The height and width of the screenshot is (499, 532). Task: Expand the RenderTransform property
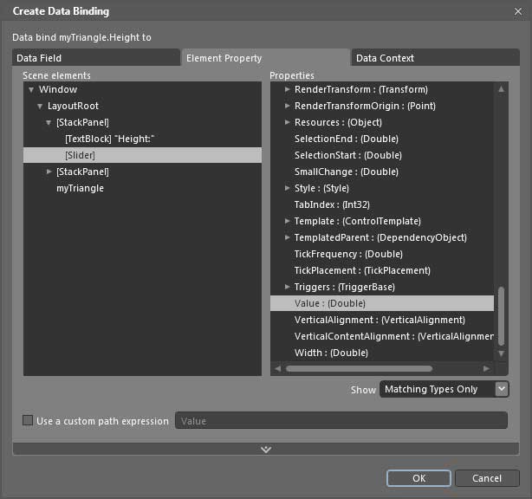click(x=287, y=89)
